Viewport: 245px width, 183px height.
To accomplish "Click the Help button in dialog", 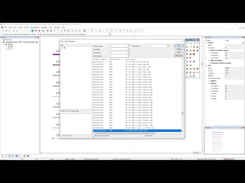I will pyautogui.click(x=179, y=52).
